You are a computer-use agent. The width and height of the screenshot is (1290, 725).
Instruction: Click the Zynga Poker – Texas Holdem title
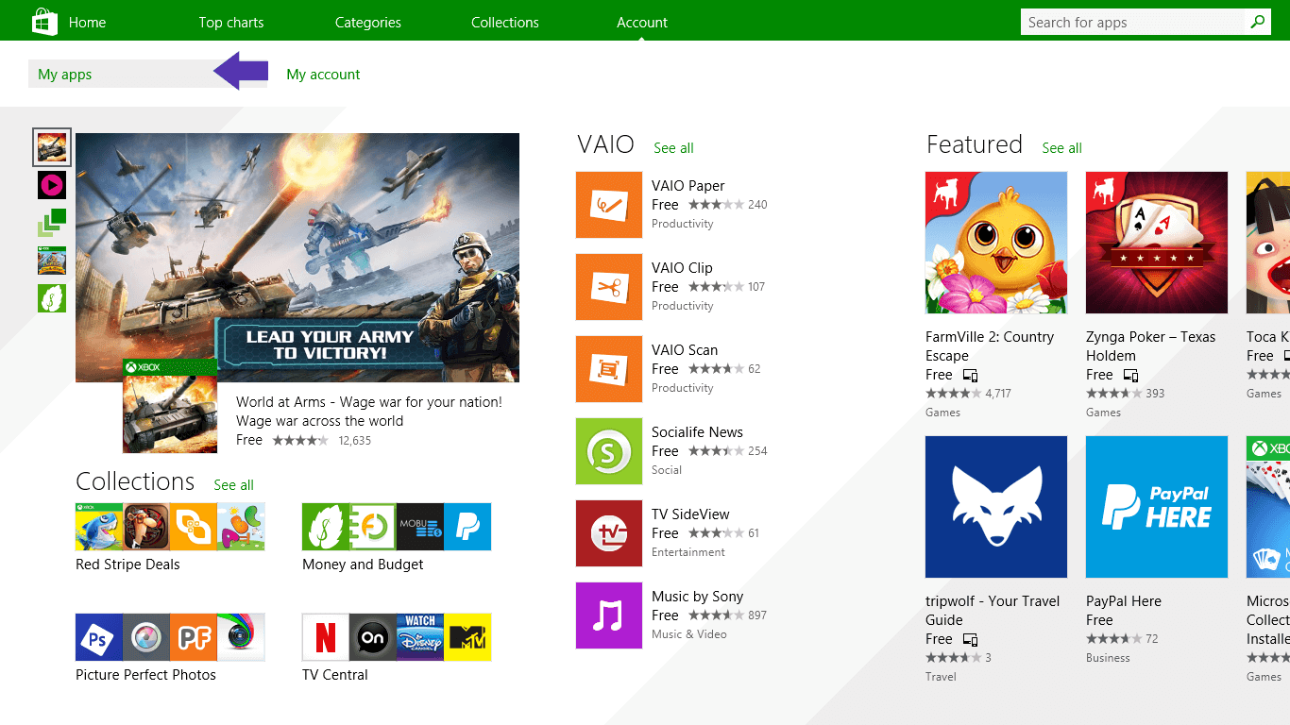(1151, 346)
